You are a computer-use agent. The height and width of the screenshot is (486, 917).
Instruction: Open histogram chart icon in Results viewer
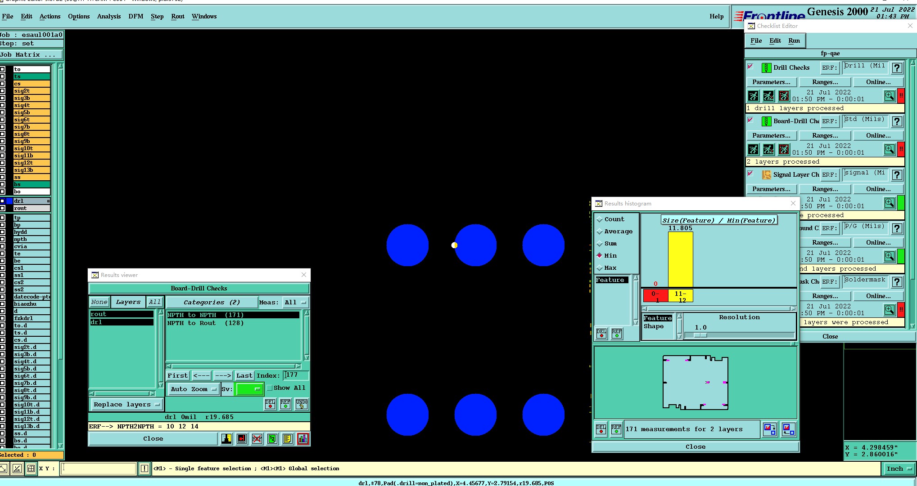303,439
